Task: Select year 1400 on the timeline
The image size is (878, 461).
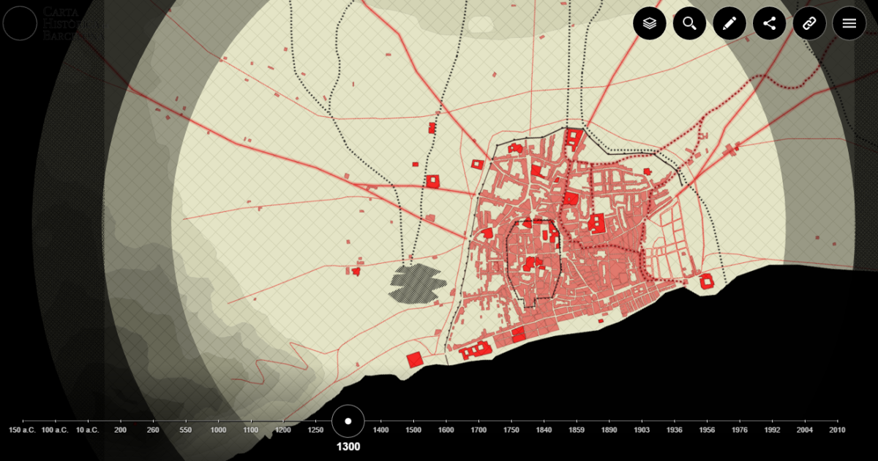Action: pos(381,430)
